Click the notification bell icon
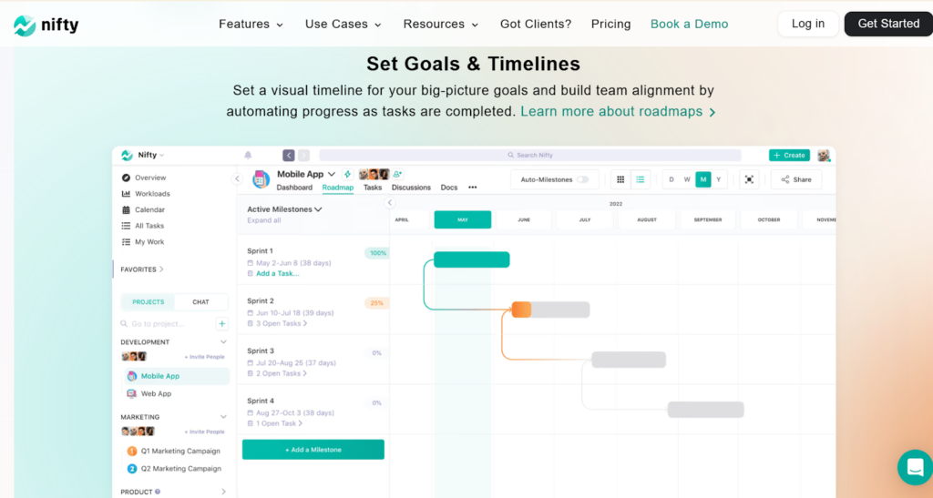This screenshot has height=498, width=933. (248, 156)
